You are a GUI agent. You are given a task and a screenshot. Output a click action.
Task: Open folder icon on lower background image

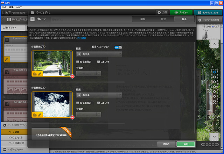pos(35,74)
